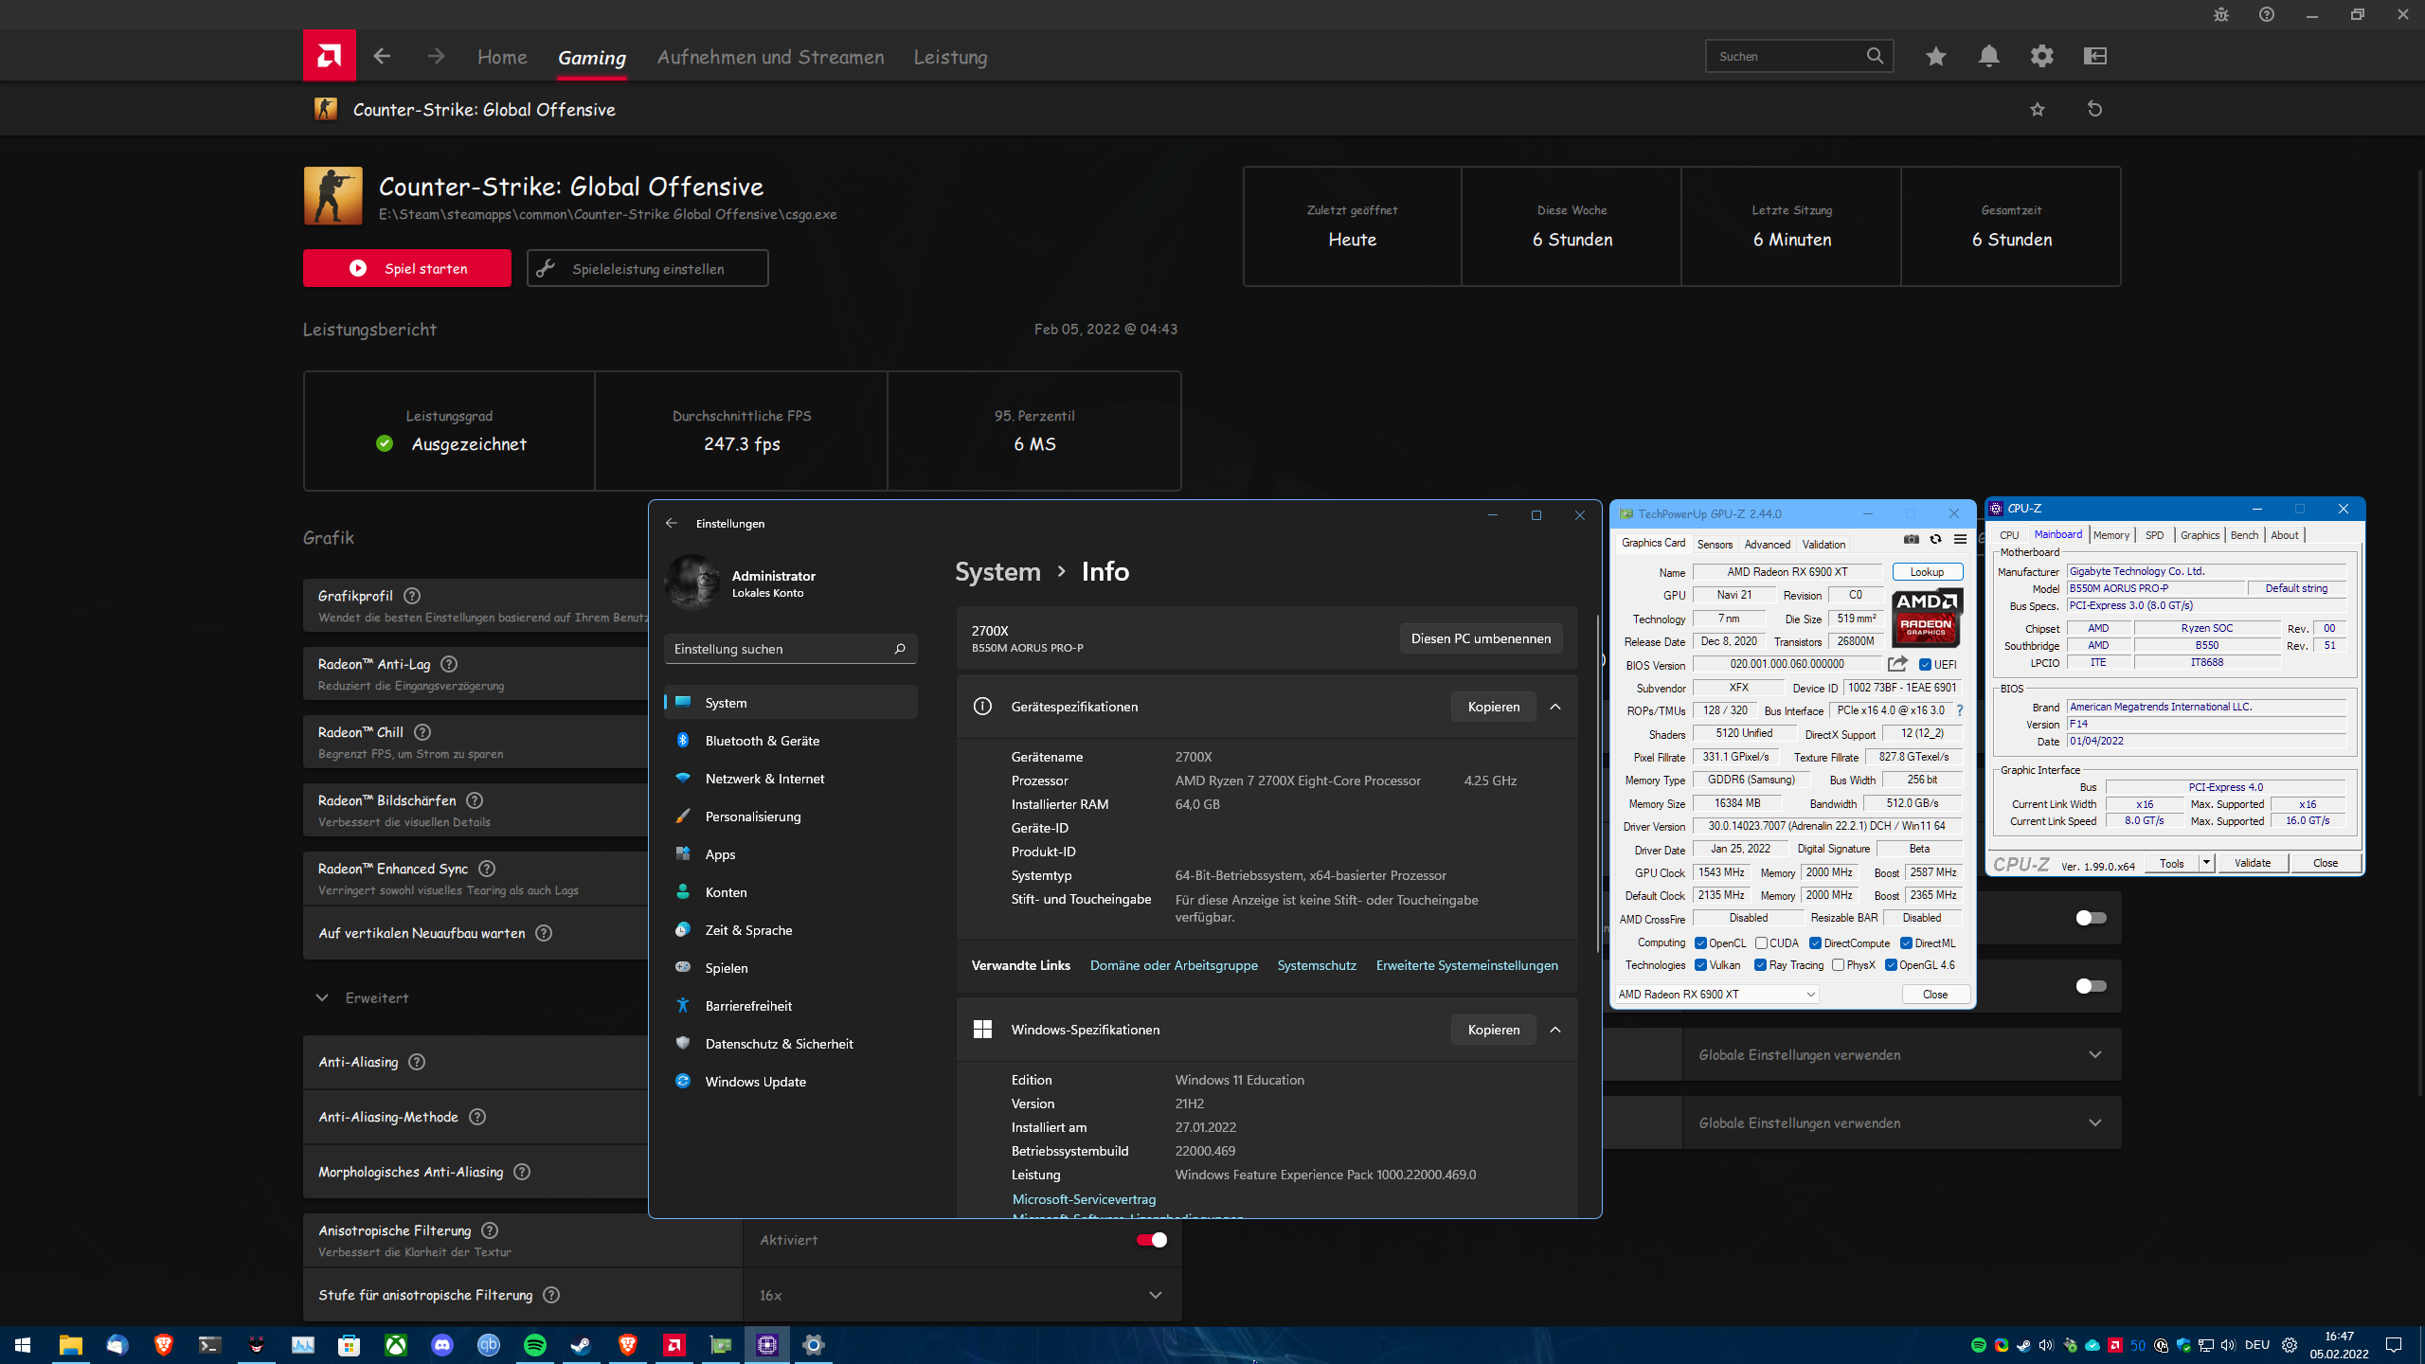Refresh GPU-Z data with refresh icon

point(1935,540)
